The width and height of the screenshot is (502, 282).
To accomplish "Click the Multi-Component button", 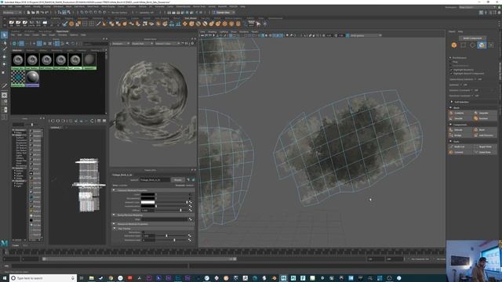I will (472, 38).
